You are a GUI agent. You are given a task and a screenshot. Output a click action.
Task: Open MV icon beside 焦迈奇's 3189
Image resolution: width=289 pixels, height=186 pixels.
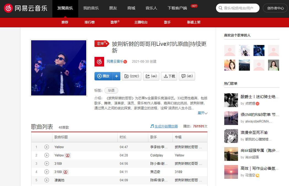click(65, 172)
